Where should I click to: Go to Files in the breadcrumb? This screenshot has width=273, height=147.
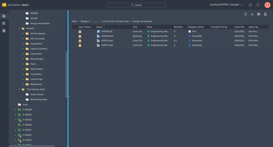[x=74, y=21]
